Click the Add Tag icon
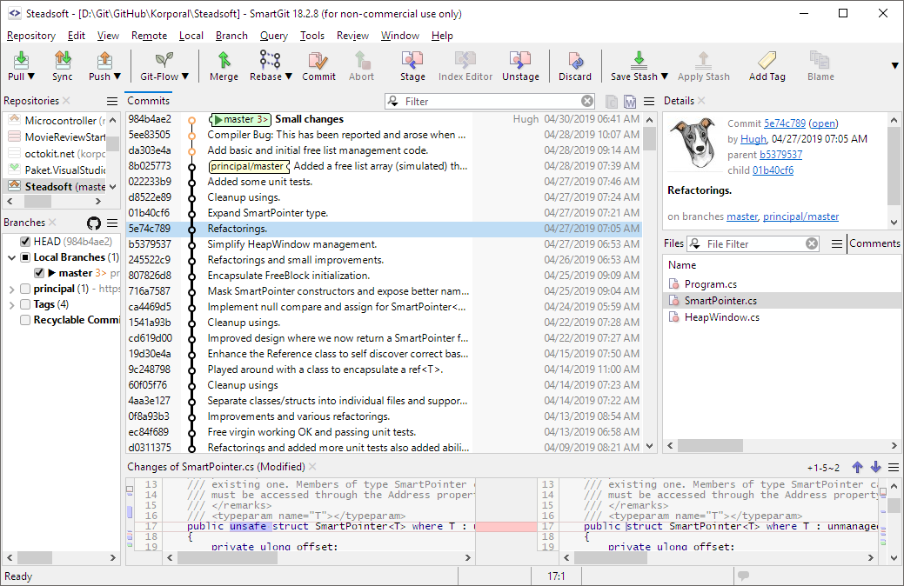 click(767, 65)
